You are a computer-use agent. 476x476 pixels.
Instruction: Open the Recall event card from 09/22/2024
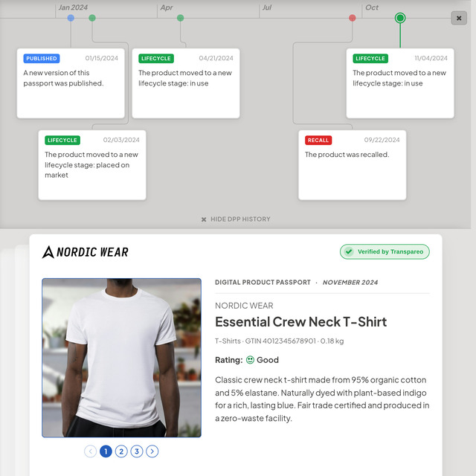pos(352,165)
